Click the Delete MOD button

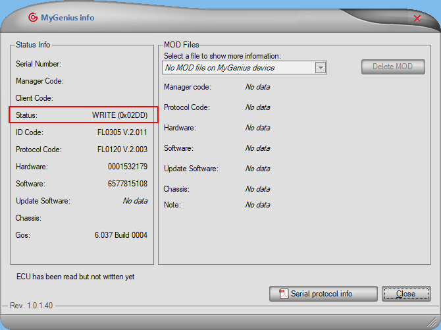[x=393, y=67]
